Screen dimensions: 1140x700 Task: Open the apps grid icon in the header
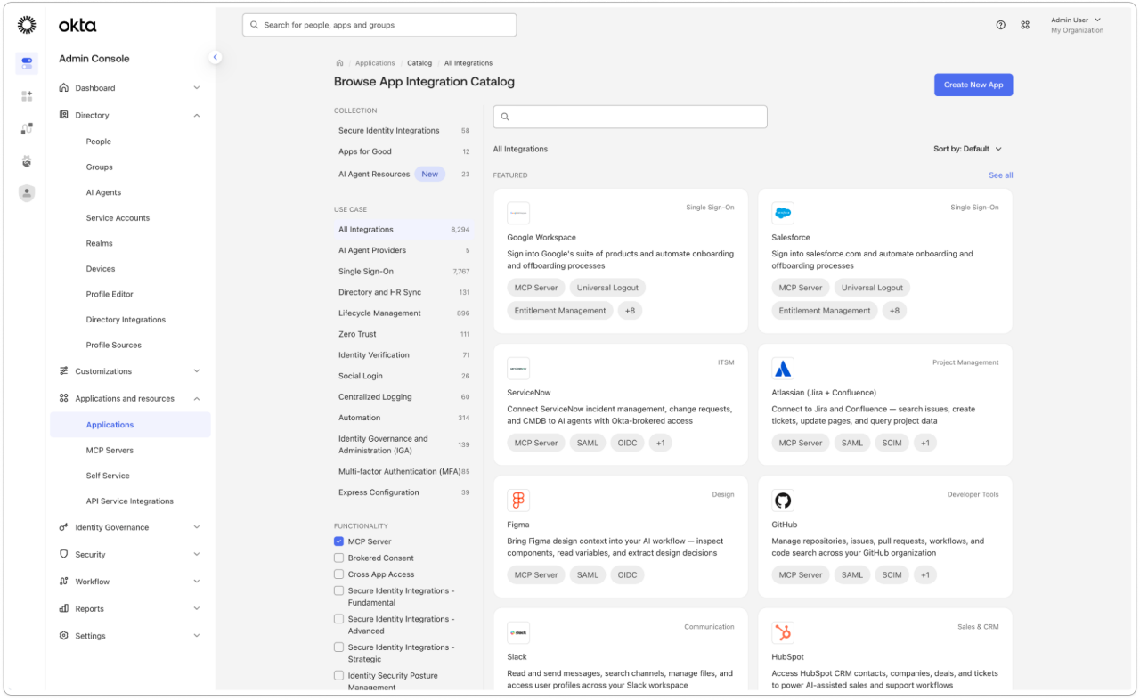pos(1025,25)
